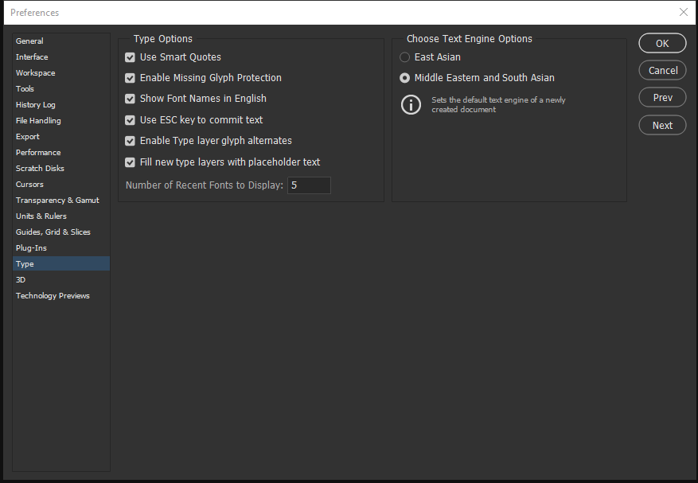Toggle the Use Smart Quotes checkbox
Viewport: 698px width, 483px height.
[131, 57]
